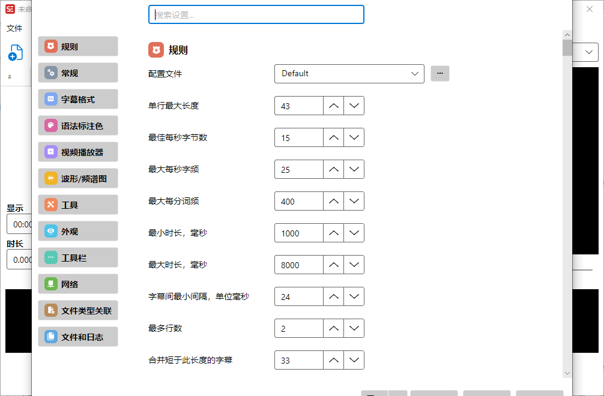Open the 配置文件 Default dropdown
The width and height of the screenshot is (604, 396).
349,74
